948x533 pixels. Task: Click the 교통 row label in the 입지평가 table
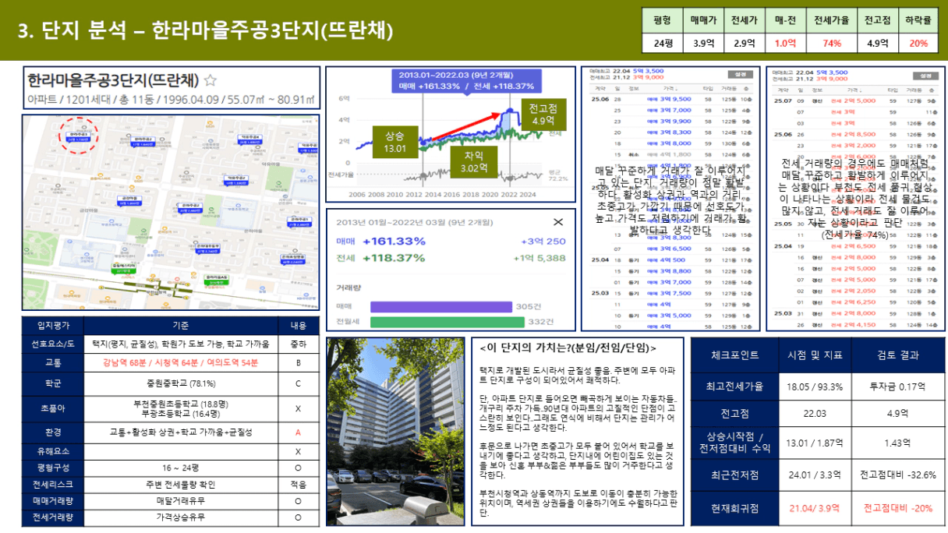coord(52,362)
